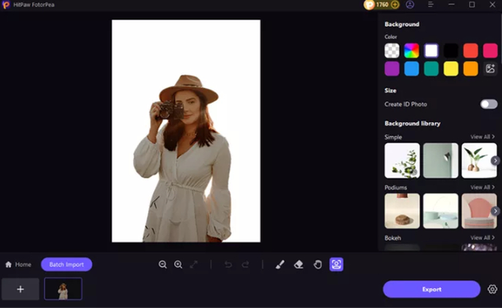Select the blue background color swatch
Viewport: 502px width, 308px height.
point(412,68)
